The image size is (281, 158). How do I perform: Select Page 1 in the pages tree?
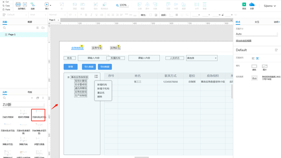24,34
